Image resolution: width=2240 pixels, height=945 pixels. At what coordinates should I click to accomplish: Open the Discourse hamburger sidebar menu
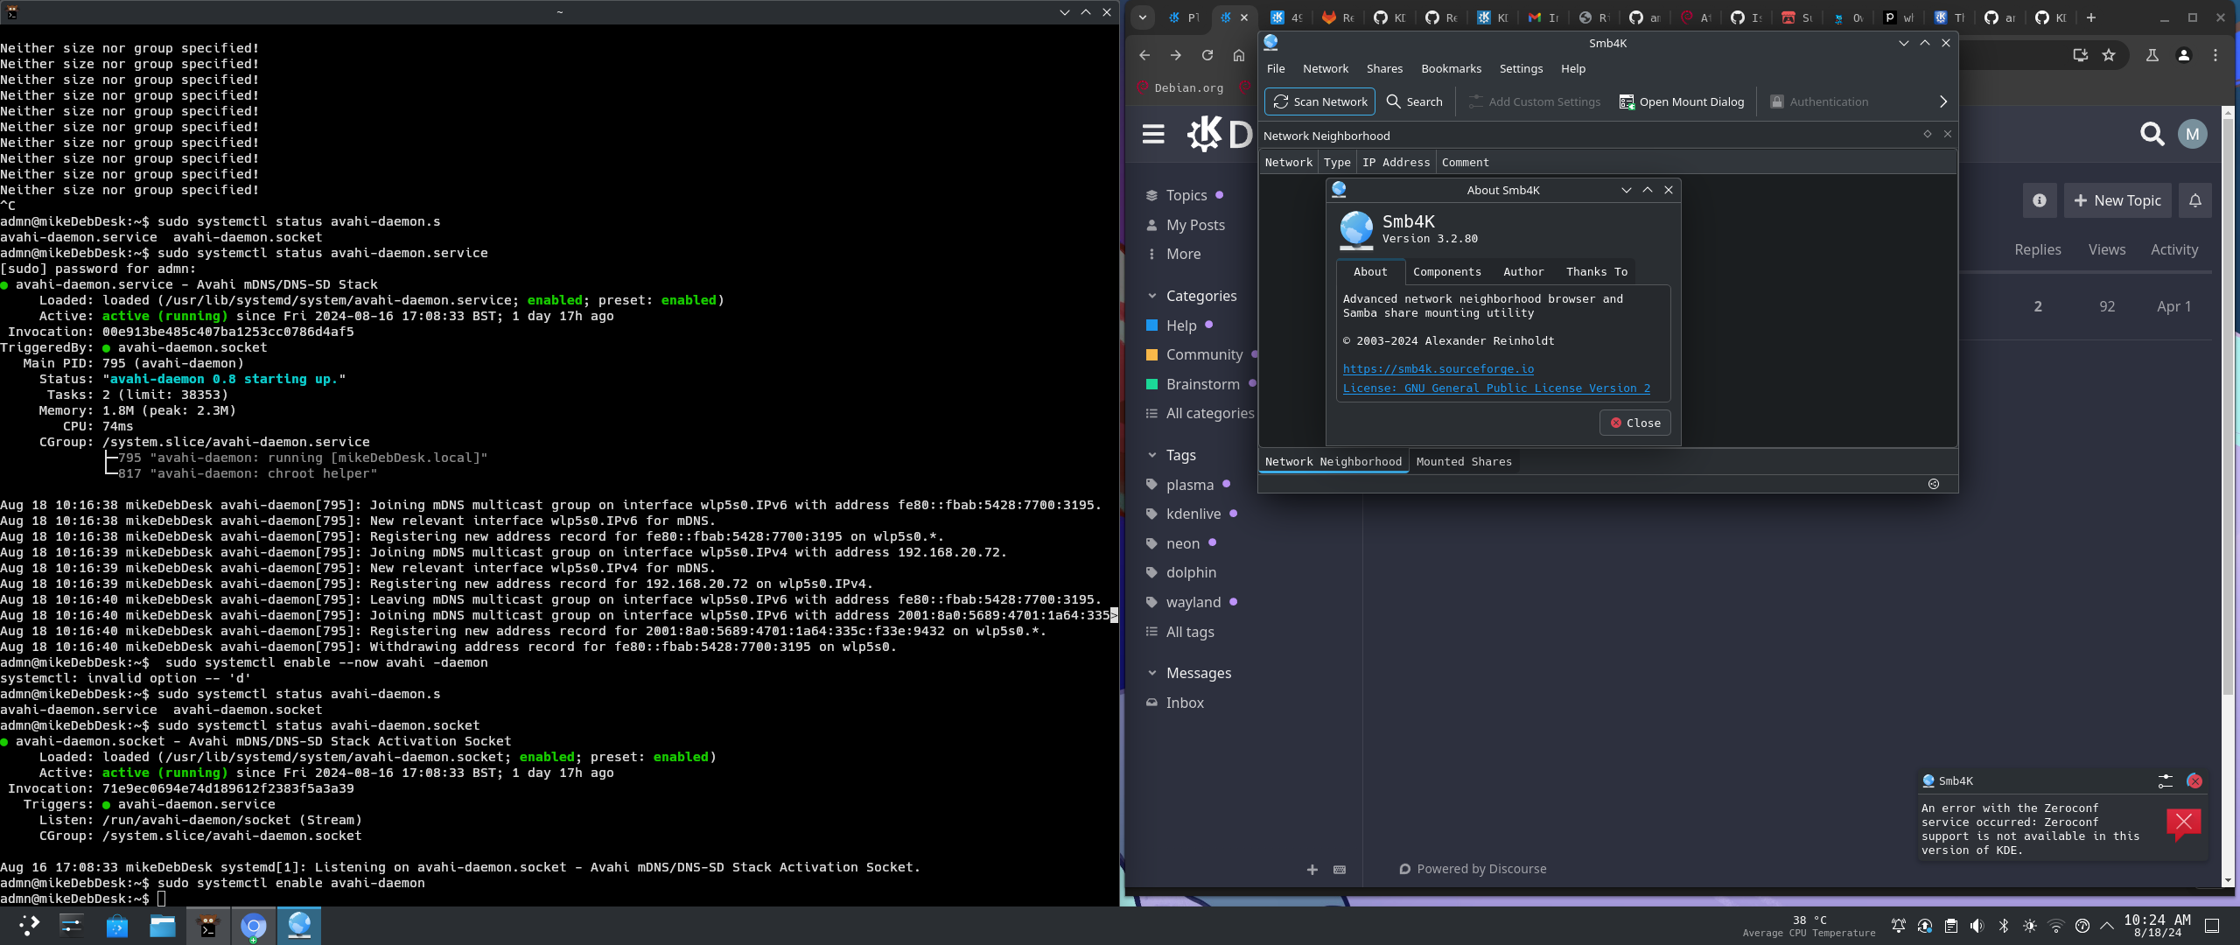pos(1153,134)
